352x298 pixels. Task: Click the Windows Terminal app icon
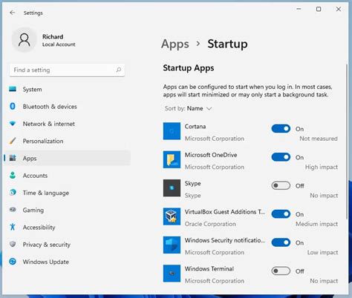172,274
